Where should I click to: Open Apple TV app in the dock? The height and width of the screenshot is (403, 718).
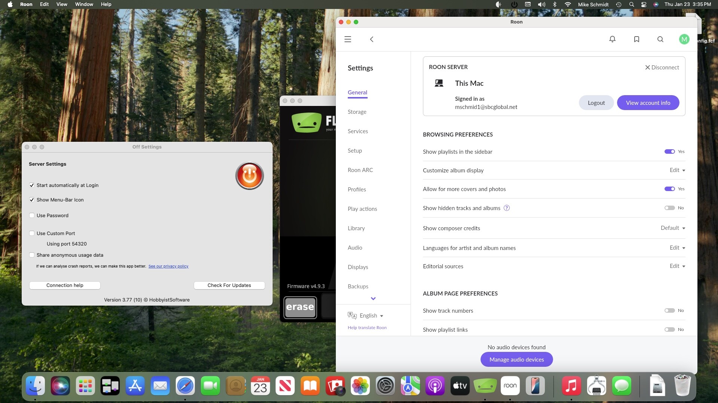click(460, 386)
